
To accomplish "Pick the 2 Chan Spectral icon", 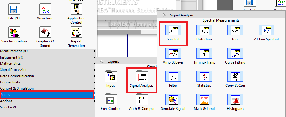I will tap(266, 30).
